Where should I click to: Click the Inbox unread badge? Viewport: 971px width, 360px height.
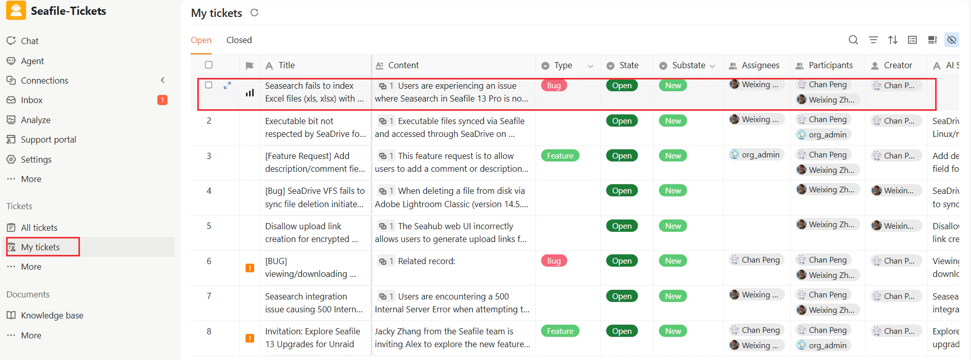tap(162, 100)
